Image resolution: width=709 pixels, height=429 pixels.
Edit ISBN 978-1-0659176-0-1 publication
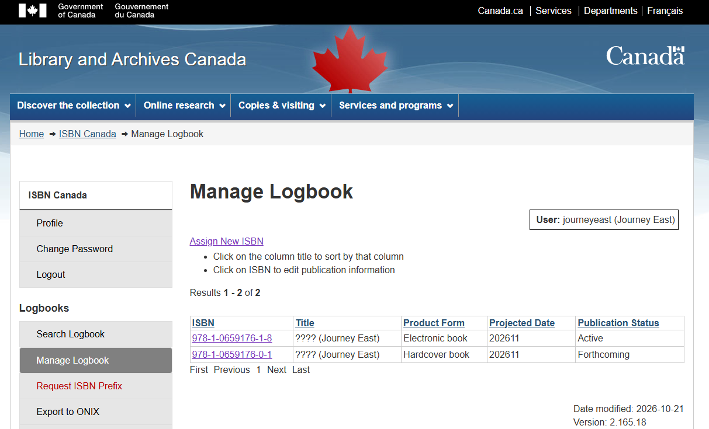[232, 354]
